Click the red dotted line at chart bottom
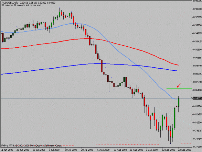The image size is (202, 152). pos(96,145)
